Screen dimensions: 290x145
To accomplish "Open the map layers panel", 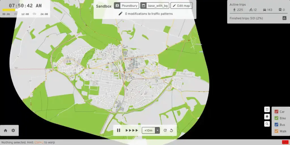I will tap(267, 117).
